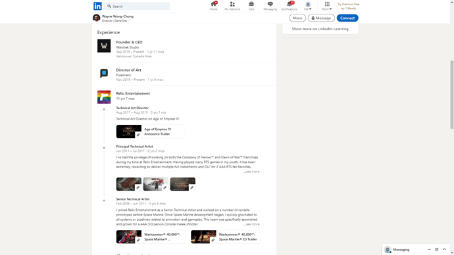The height and width of the screenshot is (255, 454).
Task: Open the LinkedIn logo home icon
Action: [x=97, y=6]
